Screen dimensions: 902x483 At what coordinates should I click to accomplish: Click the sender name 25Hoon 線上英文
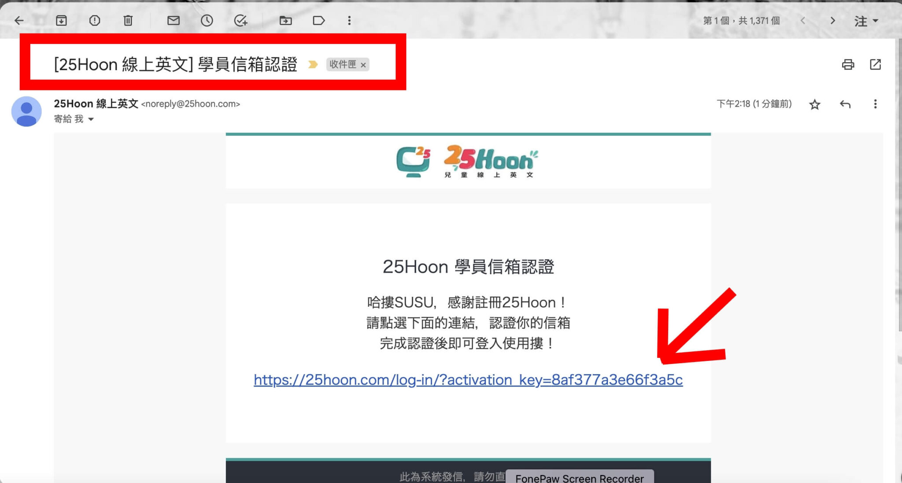(96, 104)
